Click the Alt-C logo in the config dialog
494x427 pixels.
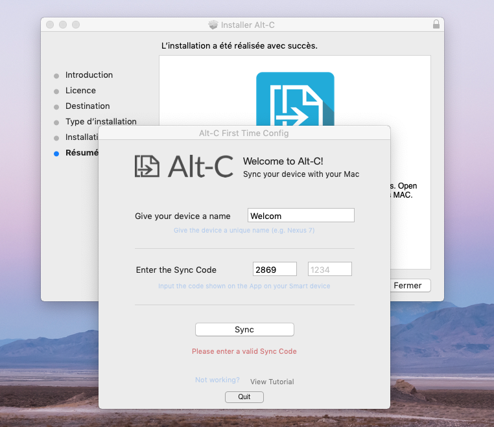click(183, 167)
